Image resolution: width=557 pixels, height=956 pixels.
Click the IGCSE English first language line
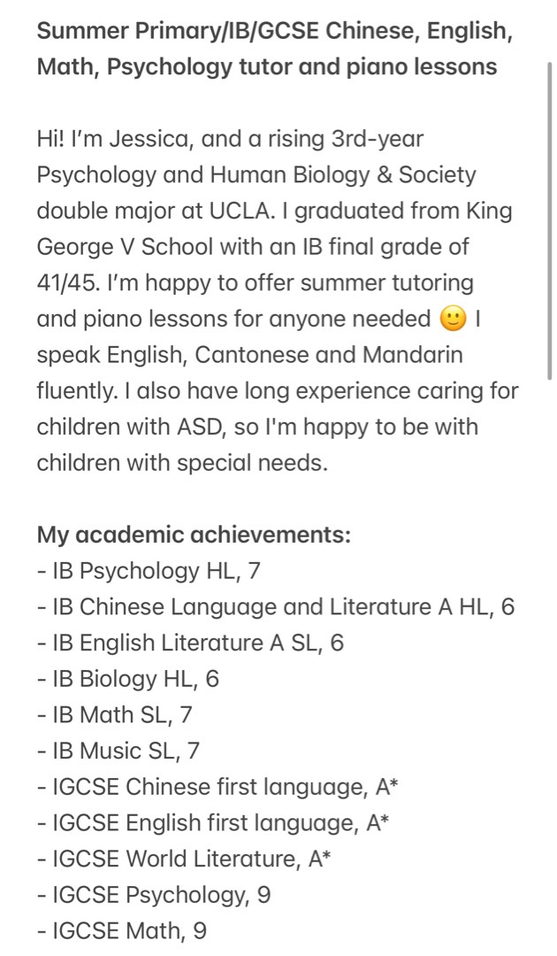coord(213,823)
